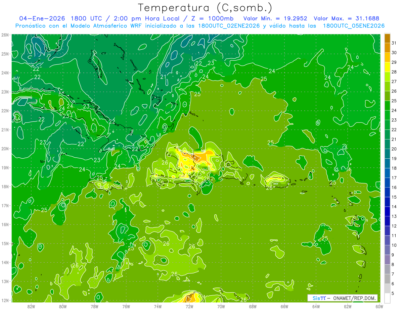Click the latitude label '17N'

tap(5, 205)
